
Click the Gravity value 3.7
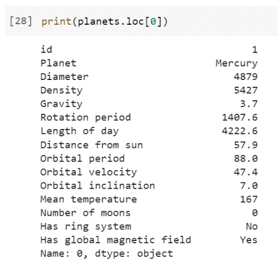(x=249, y=104)
